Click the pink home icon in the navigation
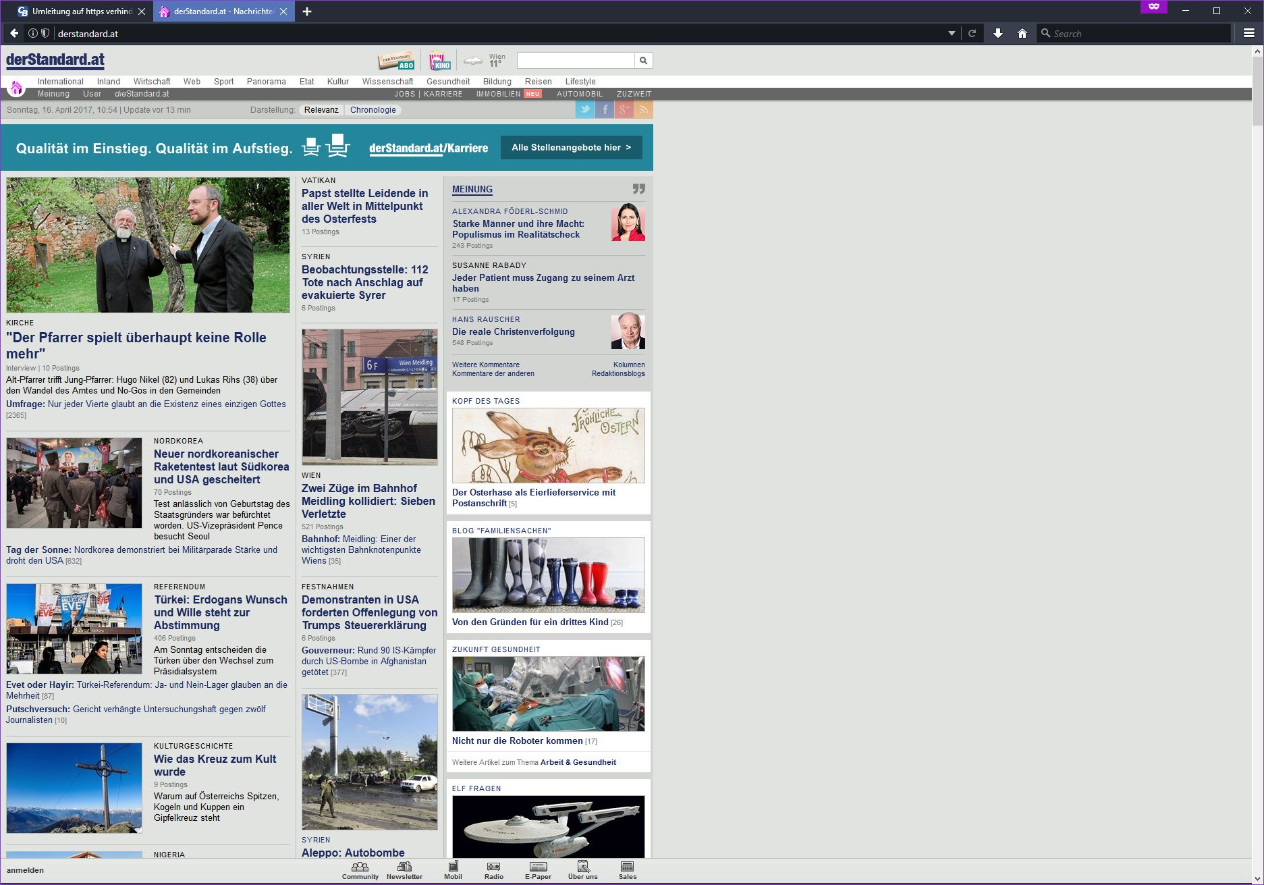Screen dimensions: 1264x885 (x=16, y=88)
